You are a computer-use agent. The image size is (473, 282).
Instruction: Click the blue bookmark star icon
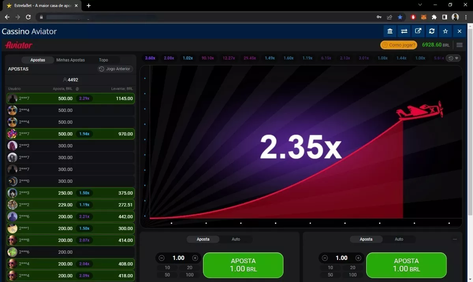pos(400,17)
